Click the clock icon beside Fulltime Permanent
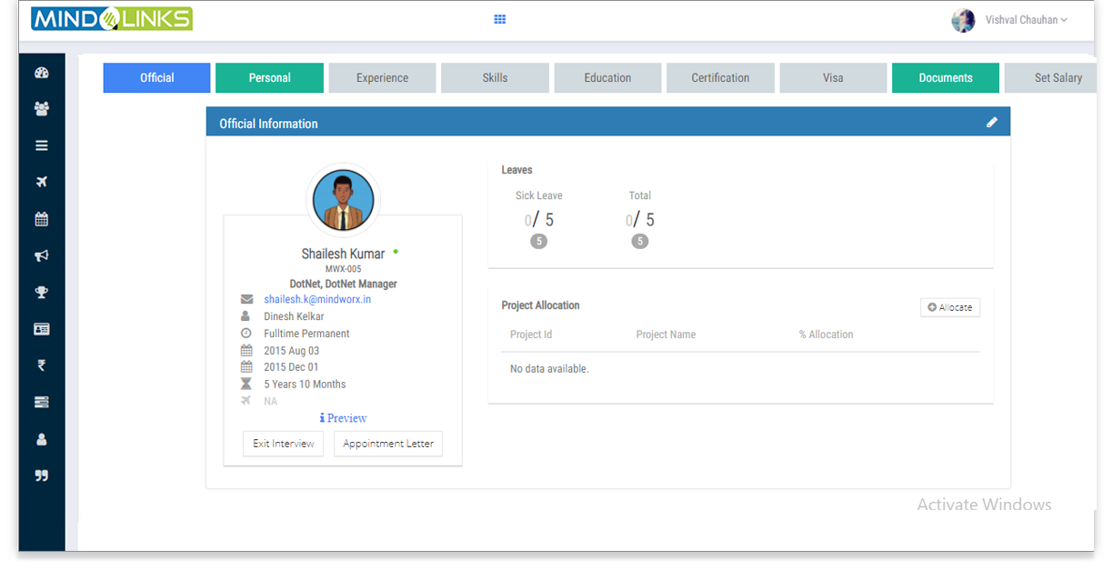The image size is (1113, 570). [246, 334]
